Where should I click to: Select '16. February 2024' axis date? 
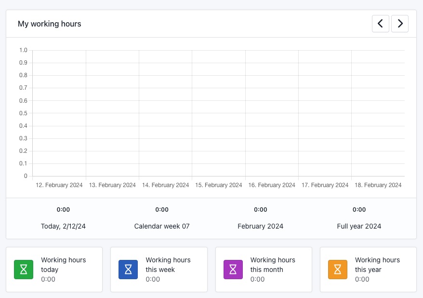point(272,185)
